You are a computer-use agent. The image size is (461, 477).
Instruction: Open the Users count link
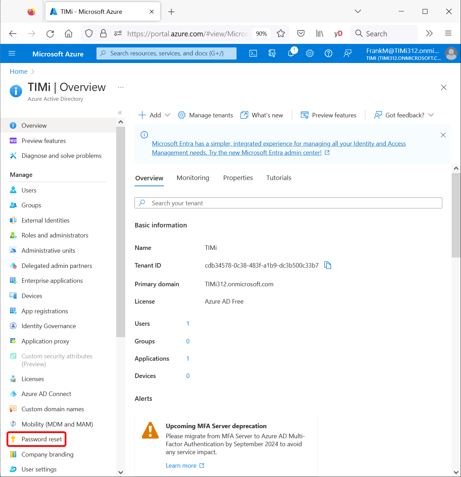[x=188, y=324]
